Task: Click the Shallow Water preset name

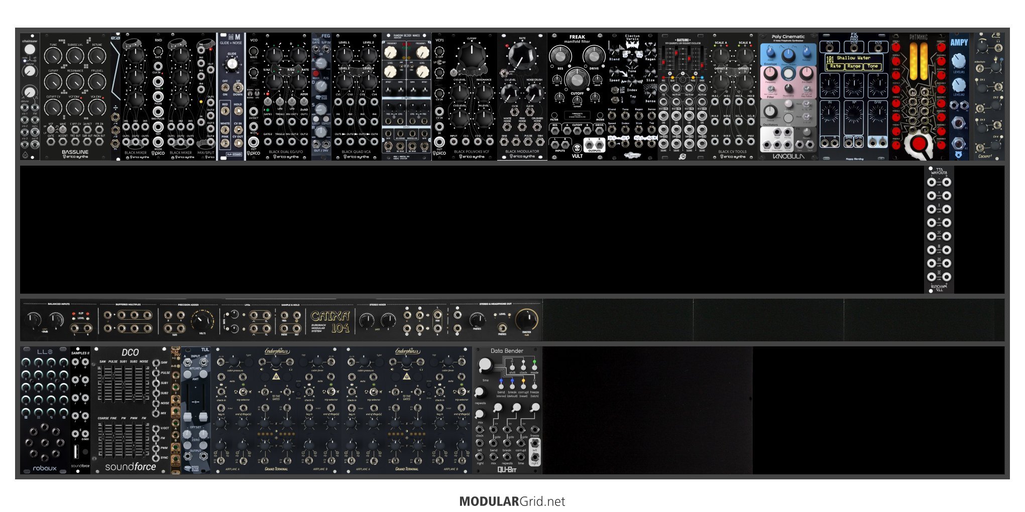Action: (853, 58)
